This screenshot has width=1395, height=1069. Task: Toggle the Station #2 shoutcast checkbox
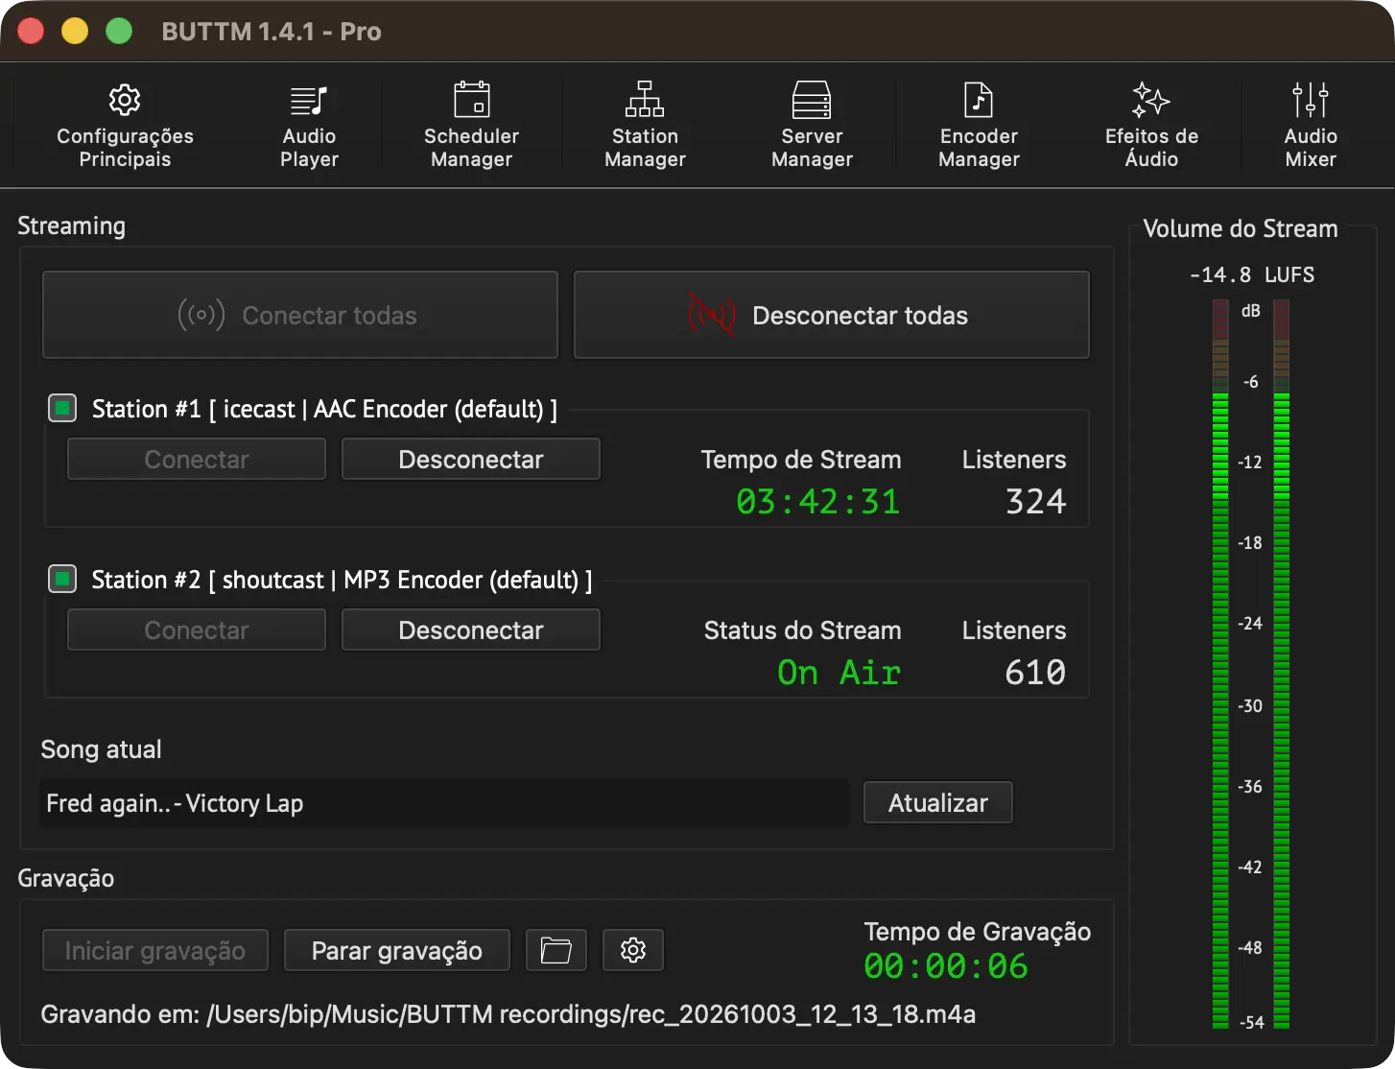(62, 579)
